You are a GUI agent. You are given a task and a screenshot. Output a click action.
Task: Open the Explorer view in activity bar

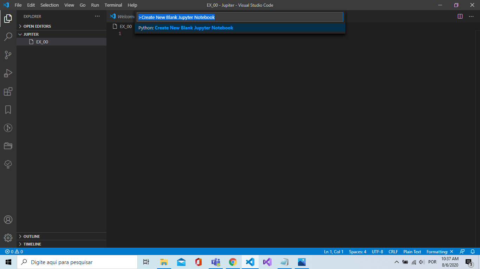(x=8, y=19)
